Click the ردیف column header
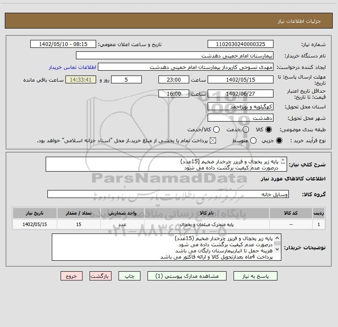338x327 pixels. [319, 213]
